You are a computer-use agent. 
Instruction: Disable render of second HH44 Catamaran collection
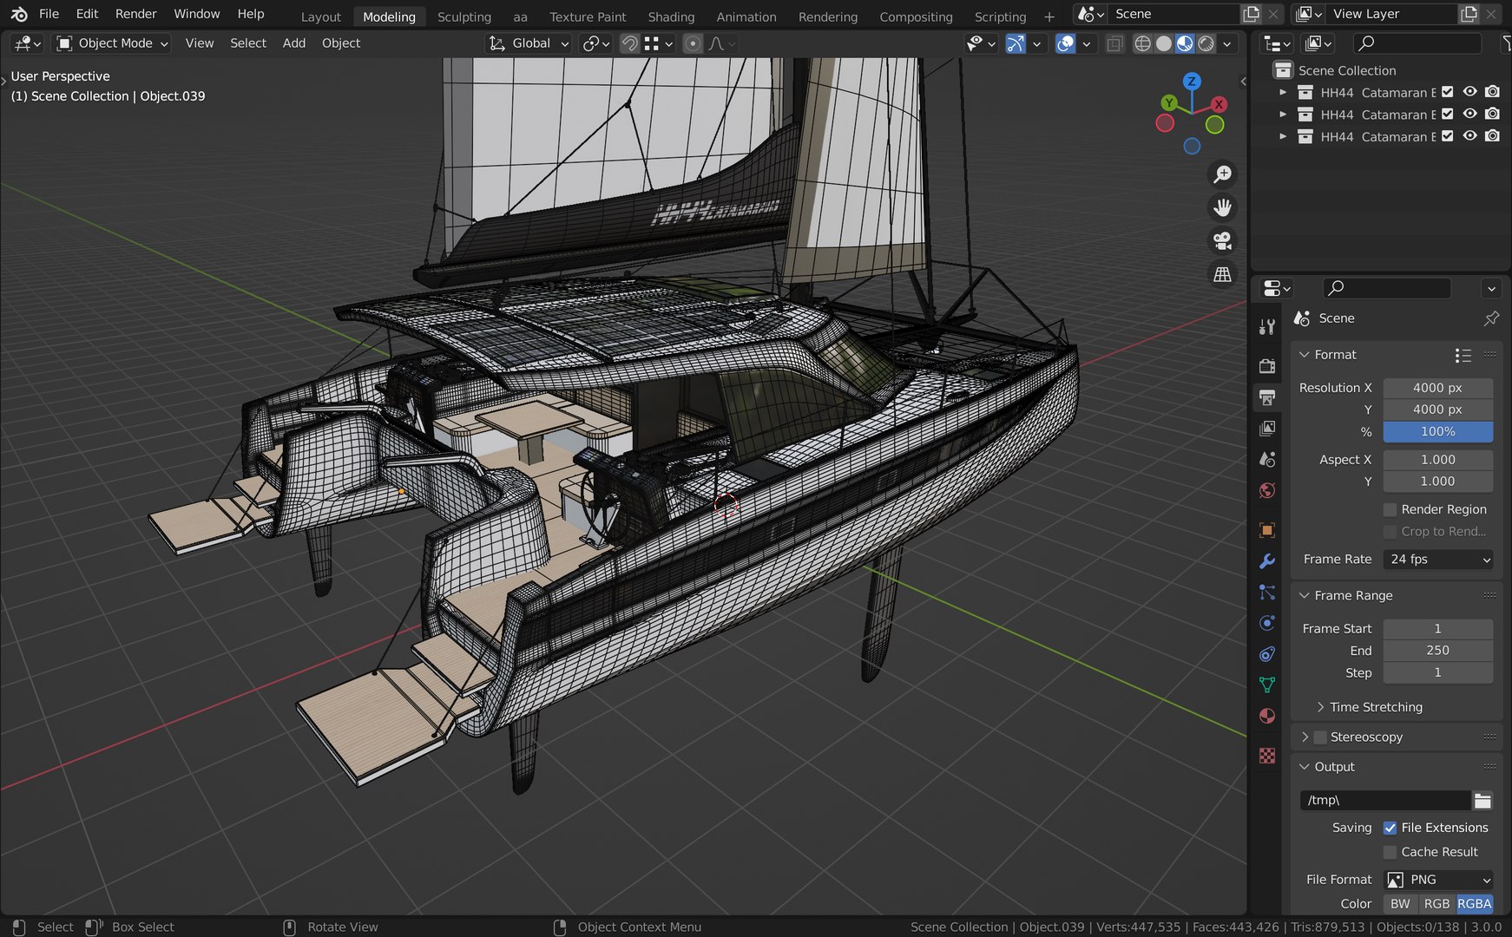tap(1492, 115)
